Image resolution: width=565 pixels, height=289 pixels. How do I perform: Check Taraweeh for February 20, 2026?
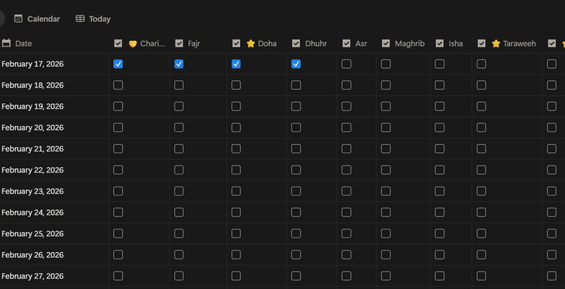pos(481,128)
